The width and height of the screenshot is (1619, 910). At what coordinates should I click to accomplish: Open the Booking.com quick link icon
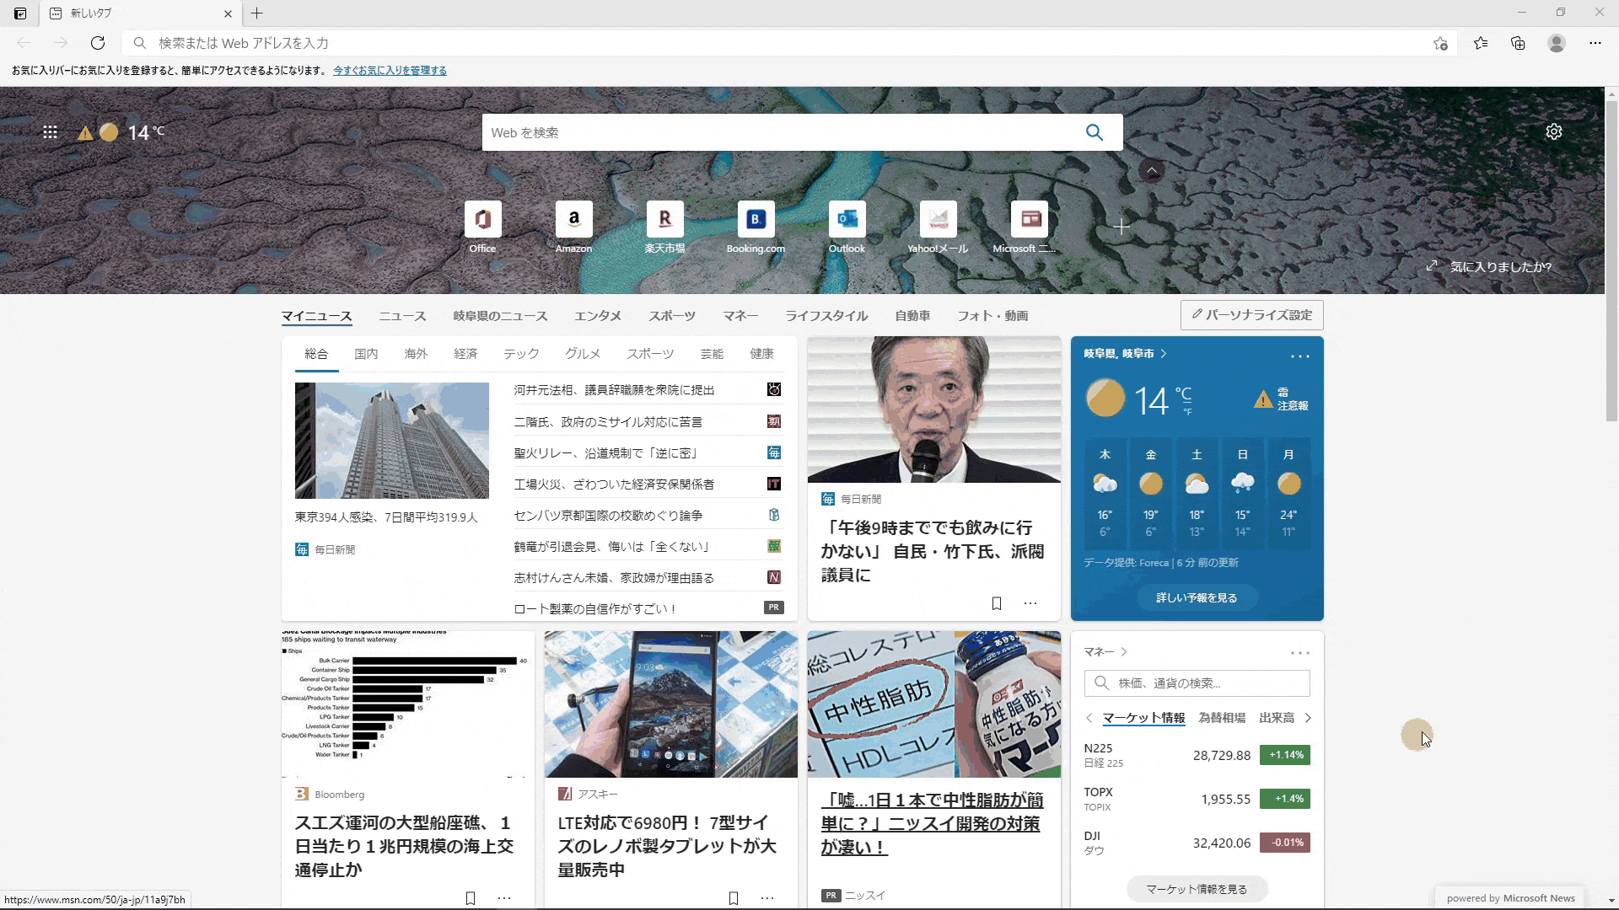tap(756, 217)
